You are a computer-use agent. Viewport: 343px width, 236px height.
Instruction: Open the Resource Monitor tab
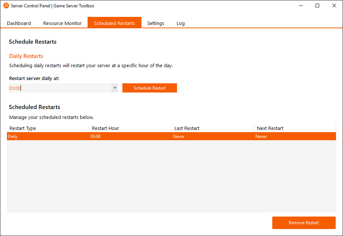click(62, 23)
